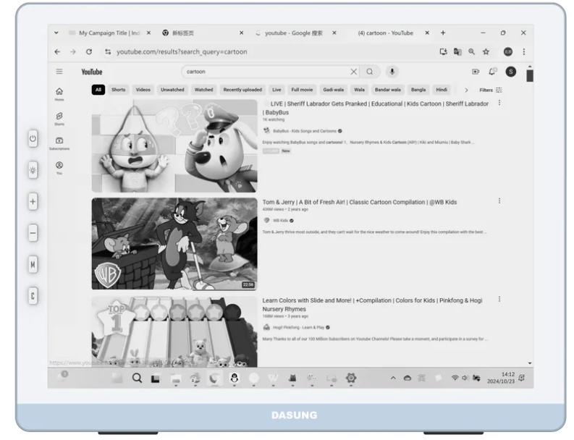Click the Tom & Jerry video thumbnail

[174, 244]
